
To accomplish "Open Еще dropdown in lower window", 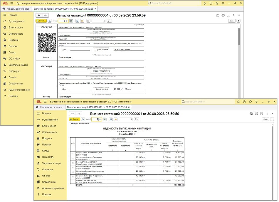I will (265, 119).
